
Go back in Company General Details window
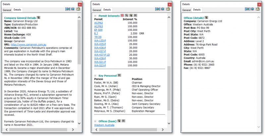[68, 9]
